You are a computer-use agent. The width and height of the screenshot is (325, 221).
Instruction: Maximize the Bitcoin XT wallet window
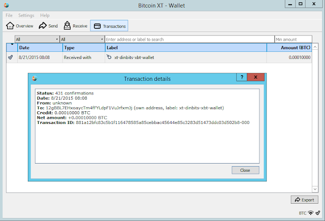[x=300, y=4]
